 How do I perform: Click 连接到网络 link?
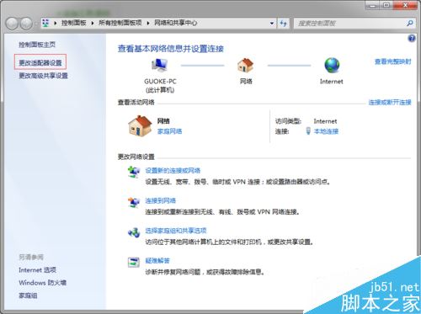(x=160, y=200)
